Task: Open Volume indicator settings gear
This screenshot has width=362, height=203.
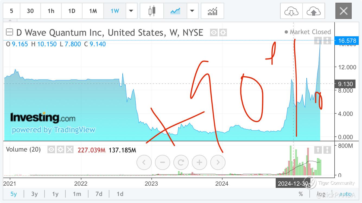Action: (61, 149)
